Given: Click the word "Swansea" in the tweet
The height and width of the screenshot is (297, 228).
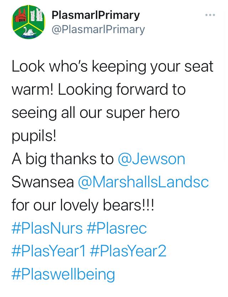Looking at the screenshot, I should pos(42,182).
